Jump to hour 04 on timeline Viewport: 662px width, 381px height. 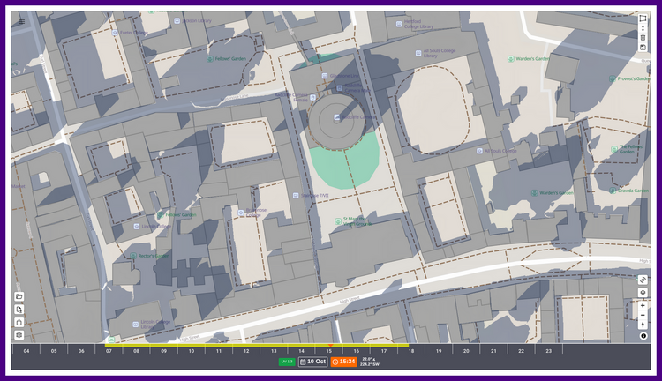click(x=26, y=351)
